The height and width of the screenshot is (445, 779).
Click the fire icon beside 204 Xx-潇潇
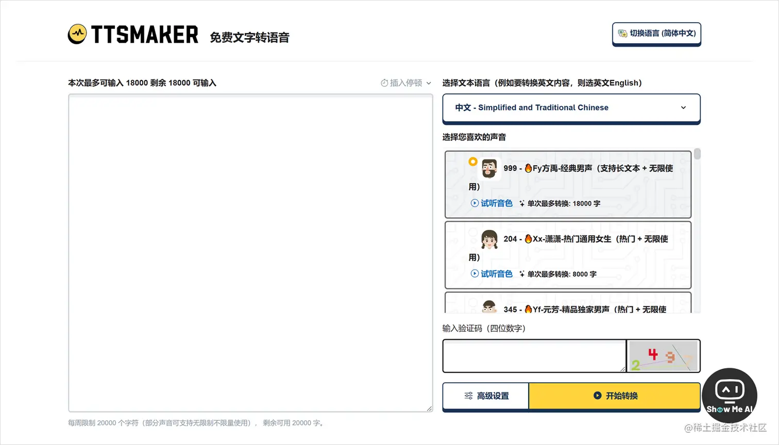(x=528, y=238)
